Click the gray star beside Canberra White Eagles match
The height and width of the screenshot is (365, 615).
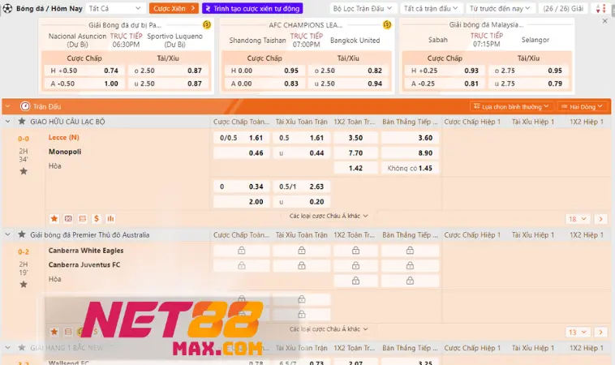pyautogui.click(x=24, y=285)
